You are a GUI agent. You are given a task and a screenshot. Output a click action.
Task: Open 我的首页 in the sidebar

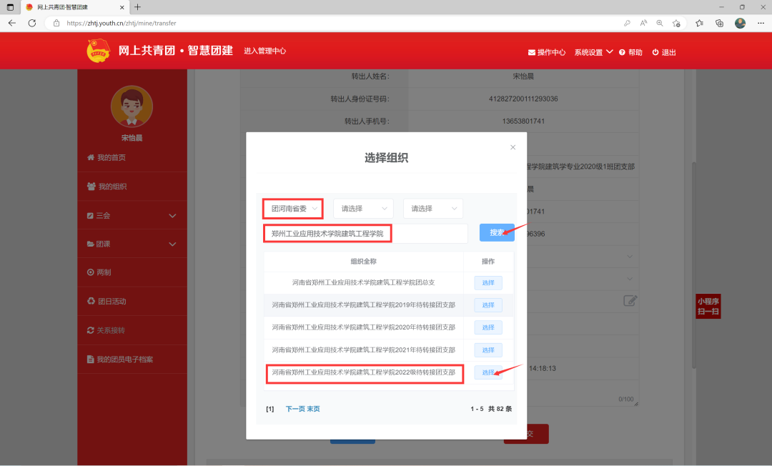pyautogui.click(x=111, y=157)
